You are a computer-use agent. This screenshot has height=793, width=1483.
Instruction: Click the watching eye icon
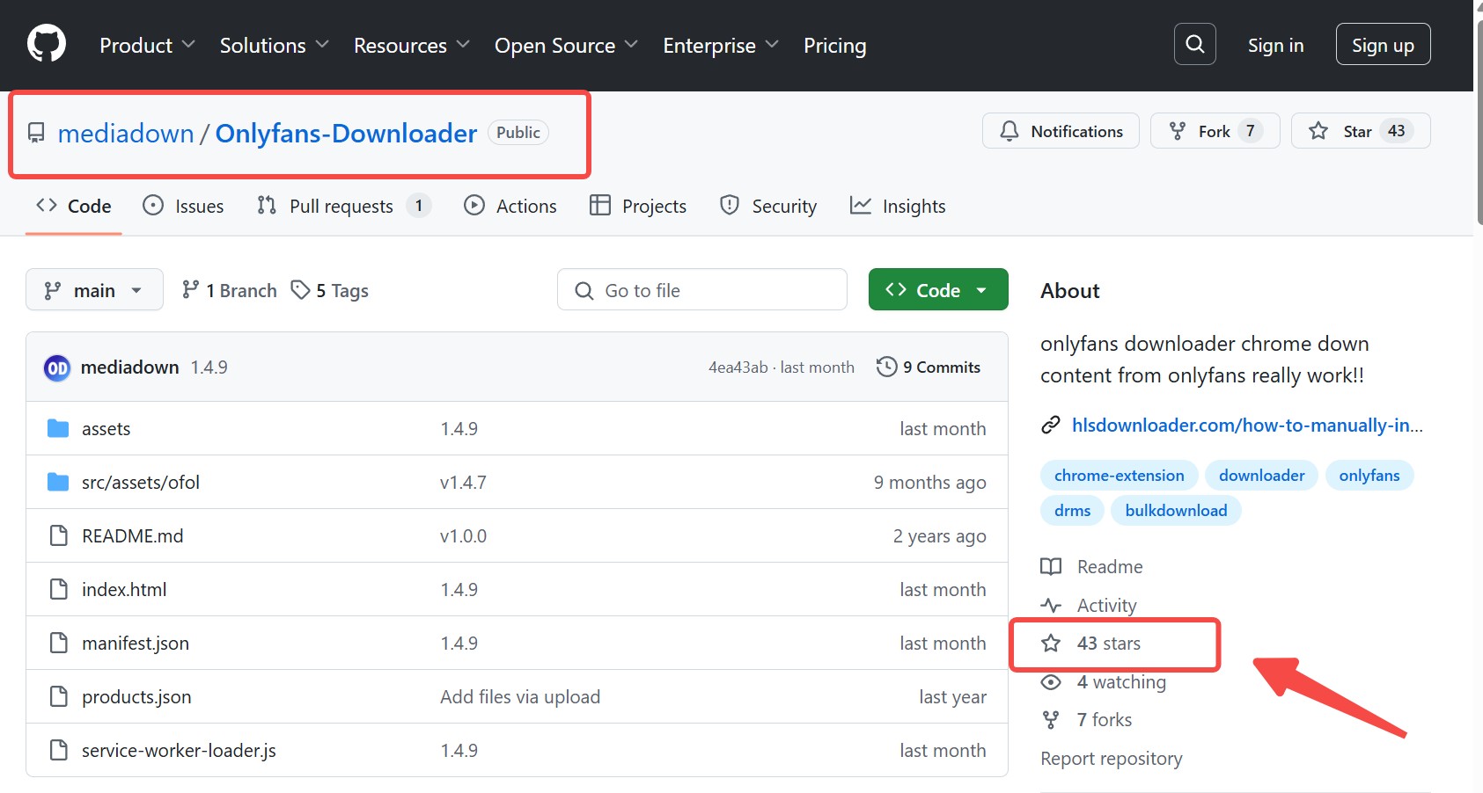pyautogui.click(x=1051, y=682)
